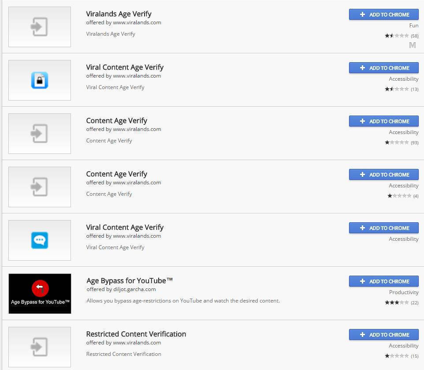424x370 pixels.
Task: Add the Content Age Verify extension with 93 reviews
Action: click(384, 121)
